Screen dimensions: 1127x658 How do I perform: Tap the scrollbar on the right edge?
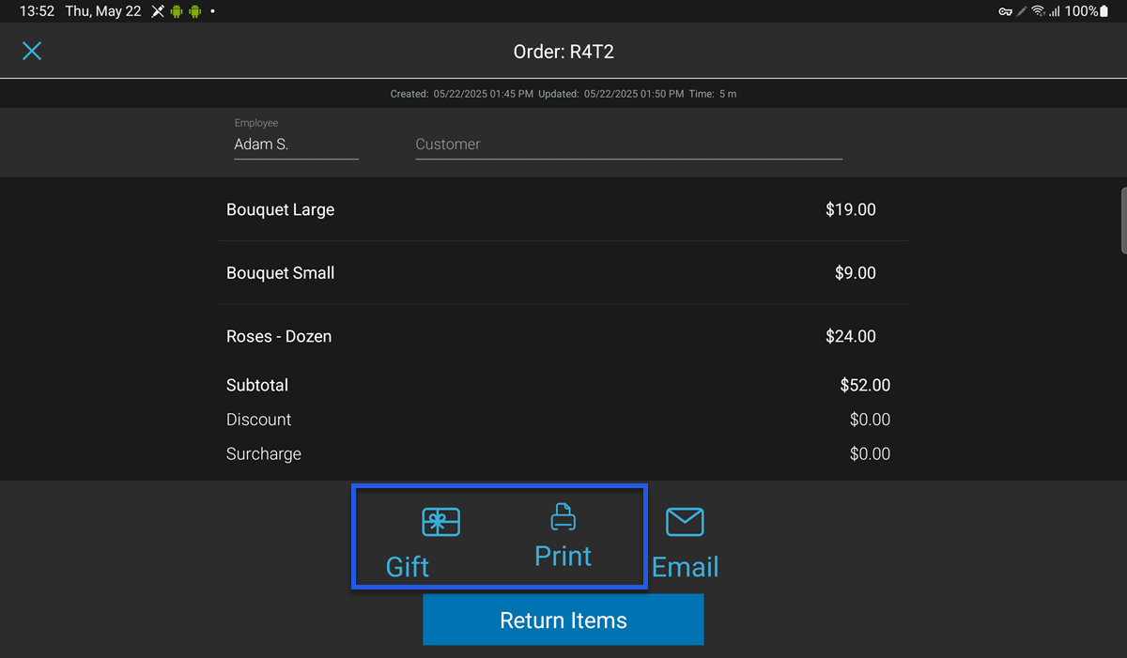(1120, 219)
